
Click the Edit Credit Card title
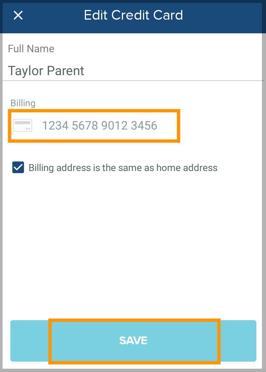pyautogui.click(x=133, y=16)
